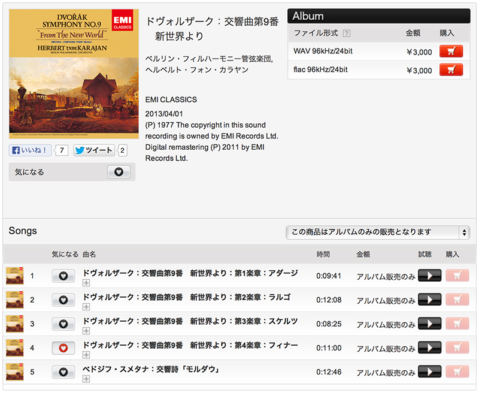The width and height of the screenshot is (479, 393).
Task: Click track title 交響詩「モルダウ」
Action: point(151,369)
